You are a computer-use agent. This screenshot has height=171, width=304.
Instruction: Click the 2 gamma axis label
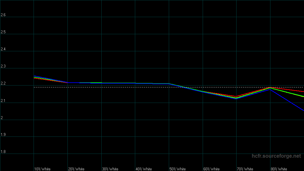click(x=2, y=118)
